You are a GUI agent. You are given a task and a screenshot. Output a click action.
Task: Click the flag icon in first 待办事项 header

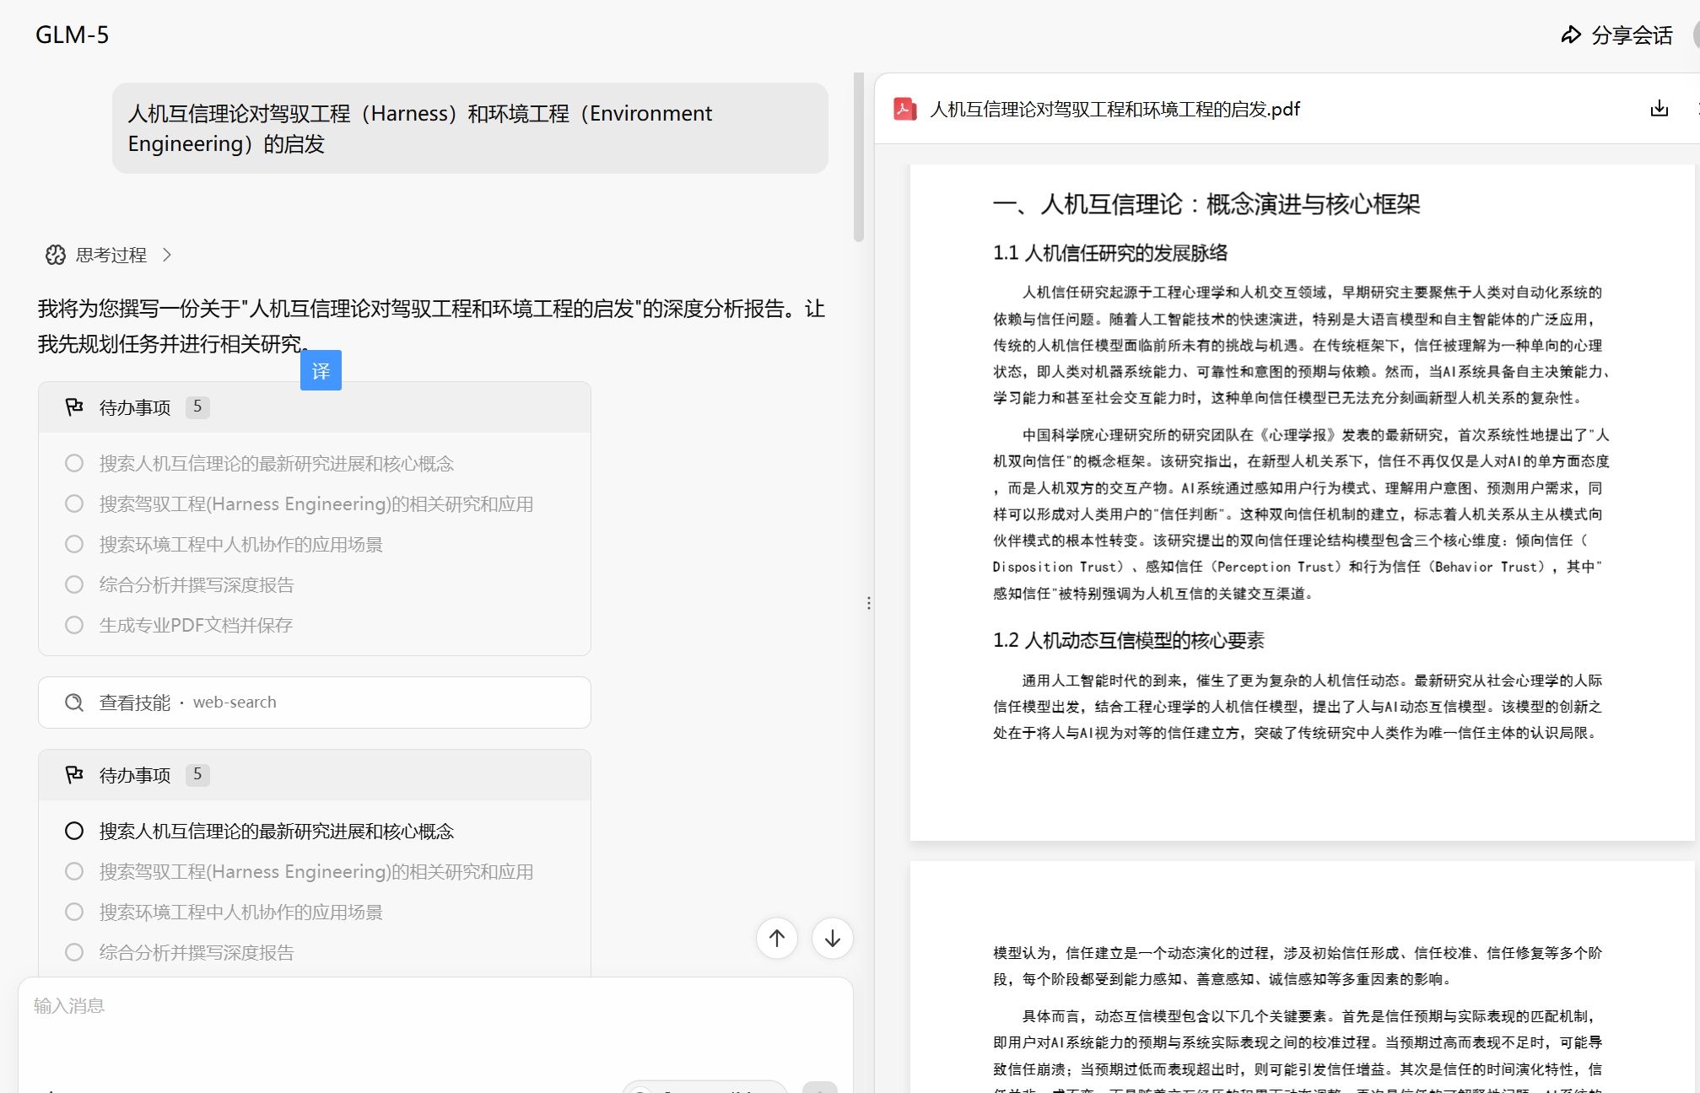pos(74,407)
